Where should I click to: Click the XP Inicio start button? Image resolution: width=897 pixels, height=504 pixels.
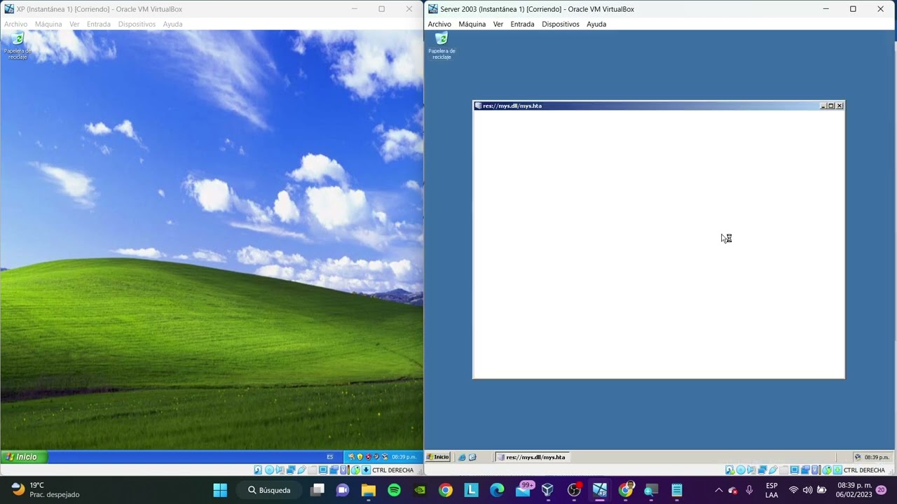[24, 457]
